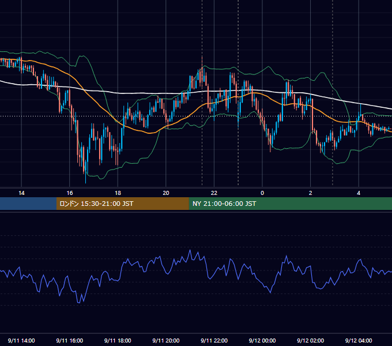392x346 pixels.
Task: Click hour label 22 on the price chart axis
Action: [x=214, y=193]
